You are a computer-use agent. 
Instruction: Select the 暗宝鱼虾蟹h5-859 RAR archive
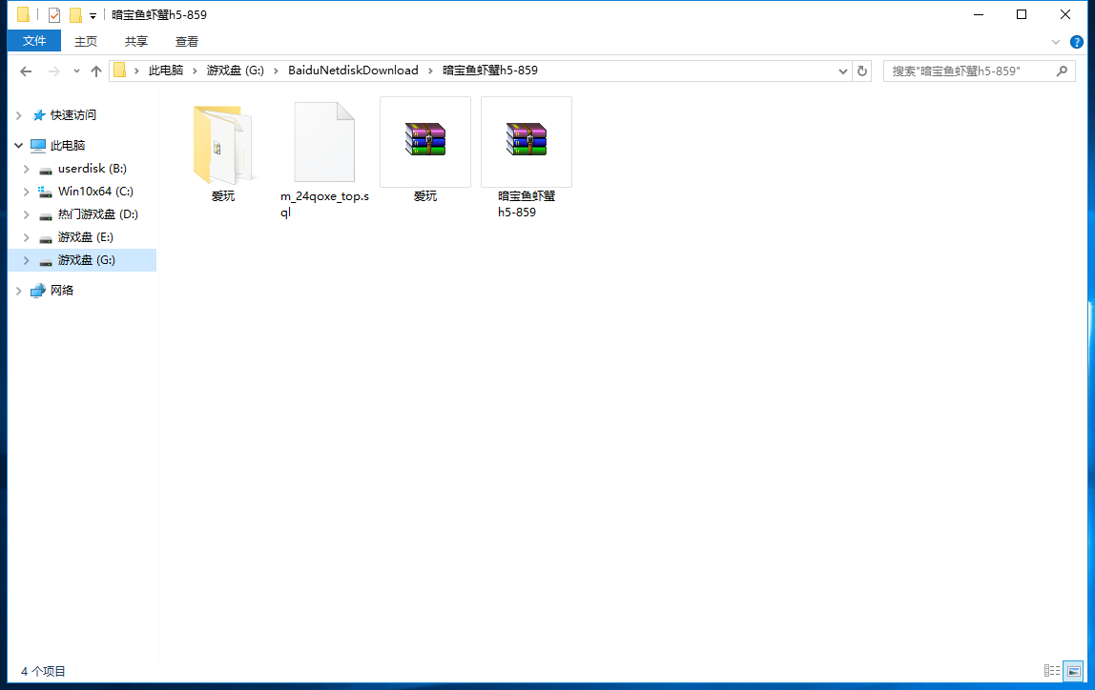click(527, 141)
